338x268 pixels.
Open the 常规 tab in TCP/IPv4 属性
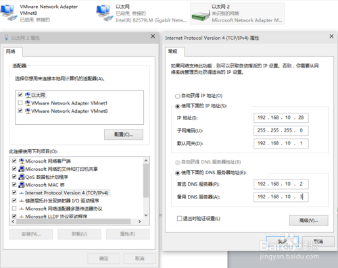pyautogui.click(x=175, y=51)
